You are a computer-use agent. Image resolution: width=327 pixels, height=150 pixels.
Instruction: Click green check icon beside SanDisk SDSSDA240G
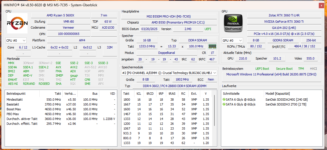(x=224, y=100)
